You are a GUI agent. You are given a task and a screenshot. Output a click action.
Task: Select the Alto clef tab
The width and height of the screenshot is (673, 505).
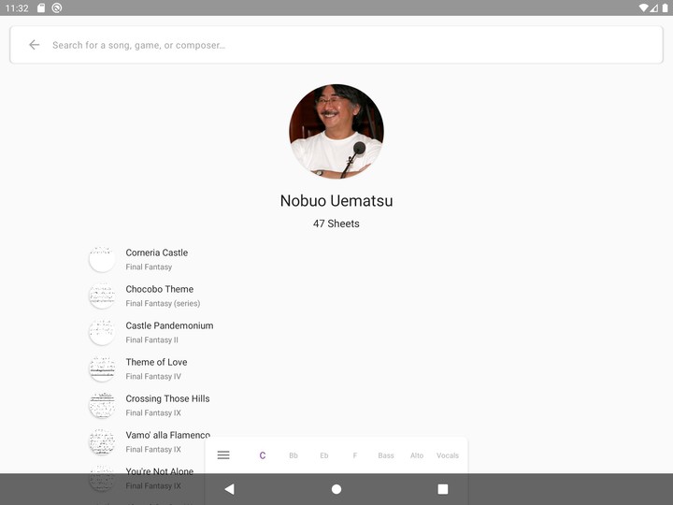[417, 455]
